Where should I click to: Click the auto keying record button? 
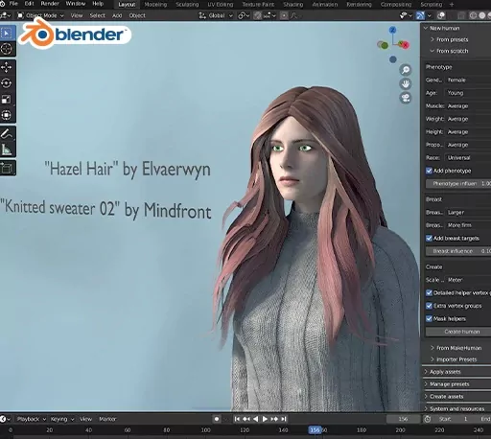coord(217,419)
